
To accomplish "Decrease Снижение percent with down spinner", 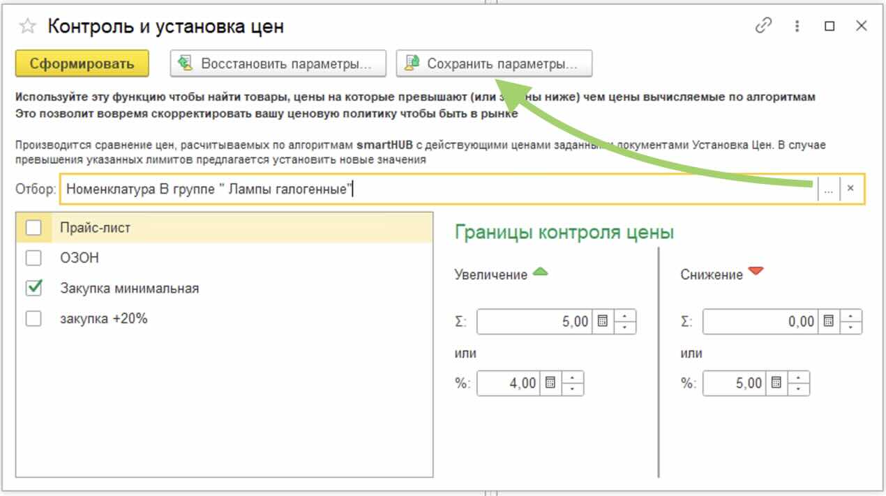I will pyautogui.click(x=798, y=389).
